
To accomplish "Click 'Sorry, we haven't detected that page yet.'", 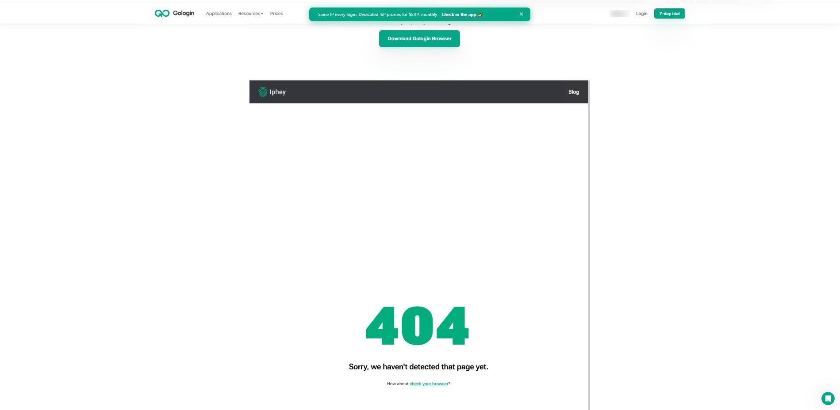I will point(418,367).
